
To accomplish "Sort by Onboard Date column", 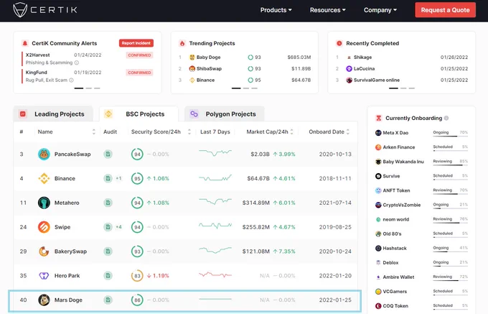I will coord(347,131).
